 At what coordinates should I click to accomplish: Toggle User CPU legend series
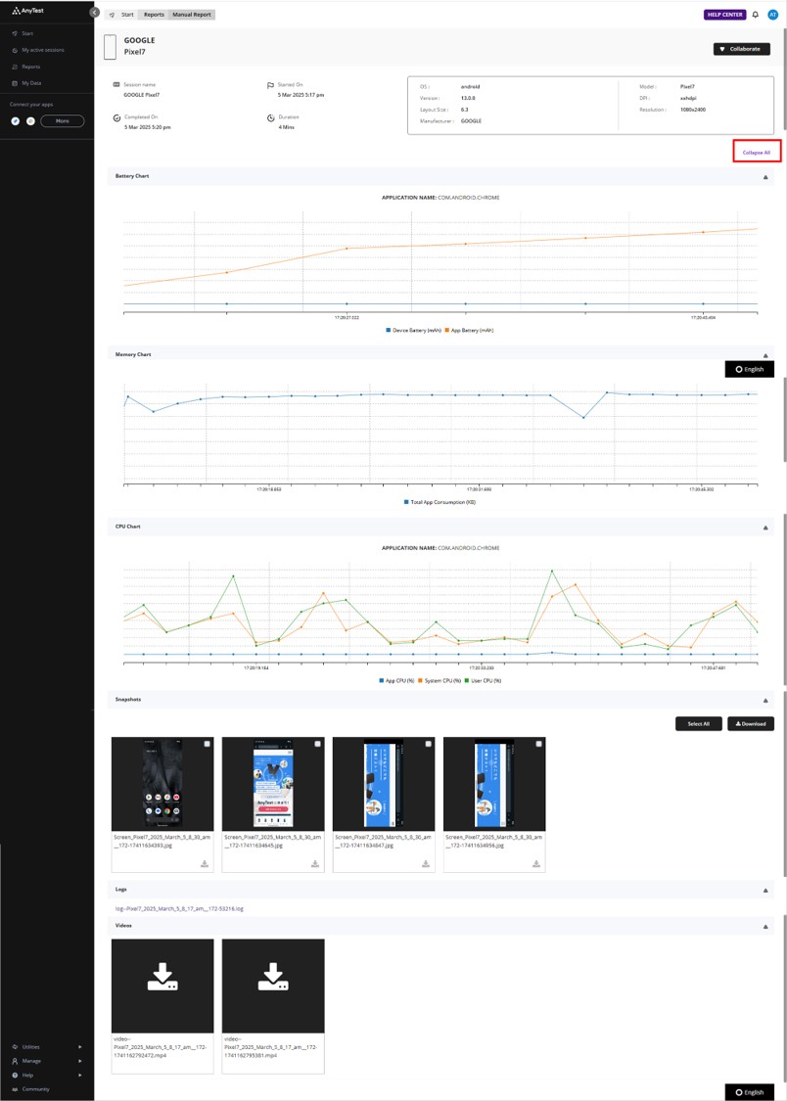tap(483, 680)
